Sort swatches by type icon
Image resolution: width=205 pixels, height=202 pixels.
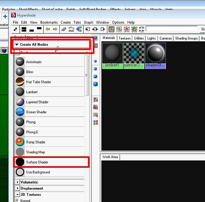point(95,107)
